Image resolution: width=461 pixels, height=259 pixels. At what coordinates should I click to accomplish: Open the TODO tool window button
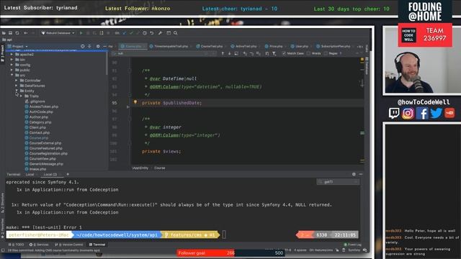tap(17, 245)
